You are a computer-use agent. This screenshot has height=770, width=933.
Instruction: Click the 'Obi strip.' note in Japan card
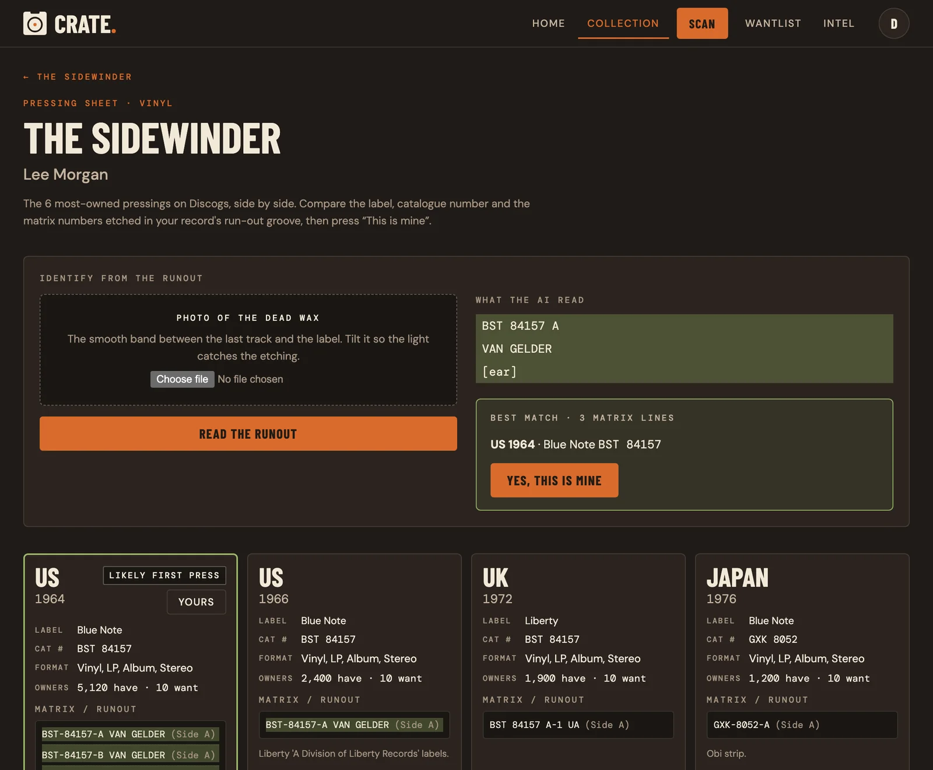click(726, 754)
